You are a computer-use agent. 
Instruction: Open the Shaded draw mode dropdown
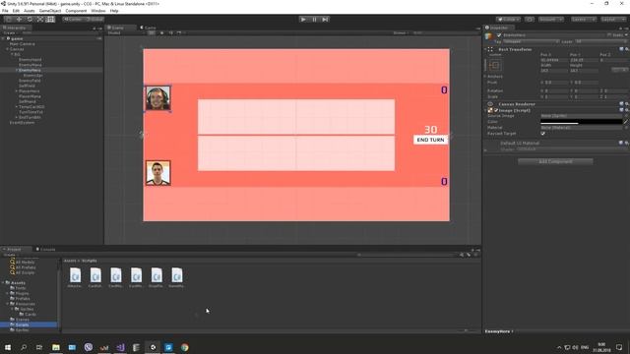pos(125,32)
